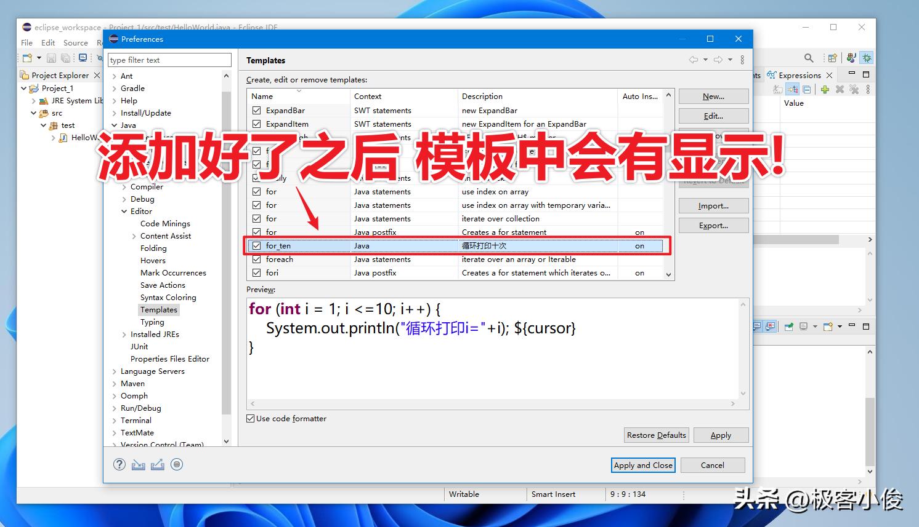This screenshot has height=527, width=919.
Task: Uncheck the for_ten template
Action: [x=256, y=245]
